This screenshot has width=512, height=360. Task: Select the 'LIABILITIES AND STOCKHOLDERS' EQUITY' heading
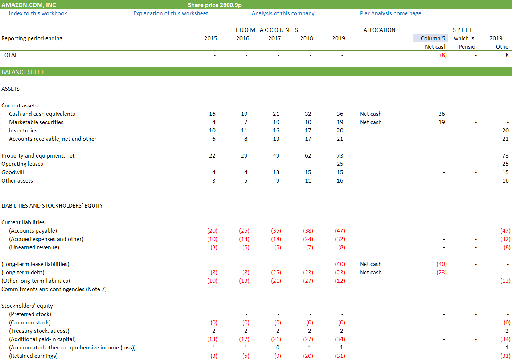pos(52,206)
